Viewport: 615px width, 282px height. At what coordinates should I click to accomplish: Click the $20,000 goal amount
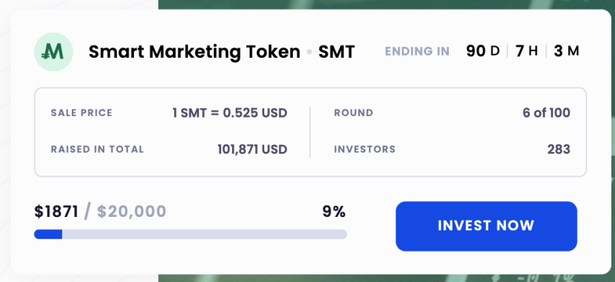pos(131,212)
